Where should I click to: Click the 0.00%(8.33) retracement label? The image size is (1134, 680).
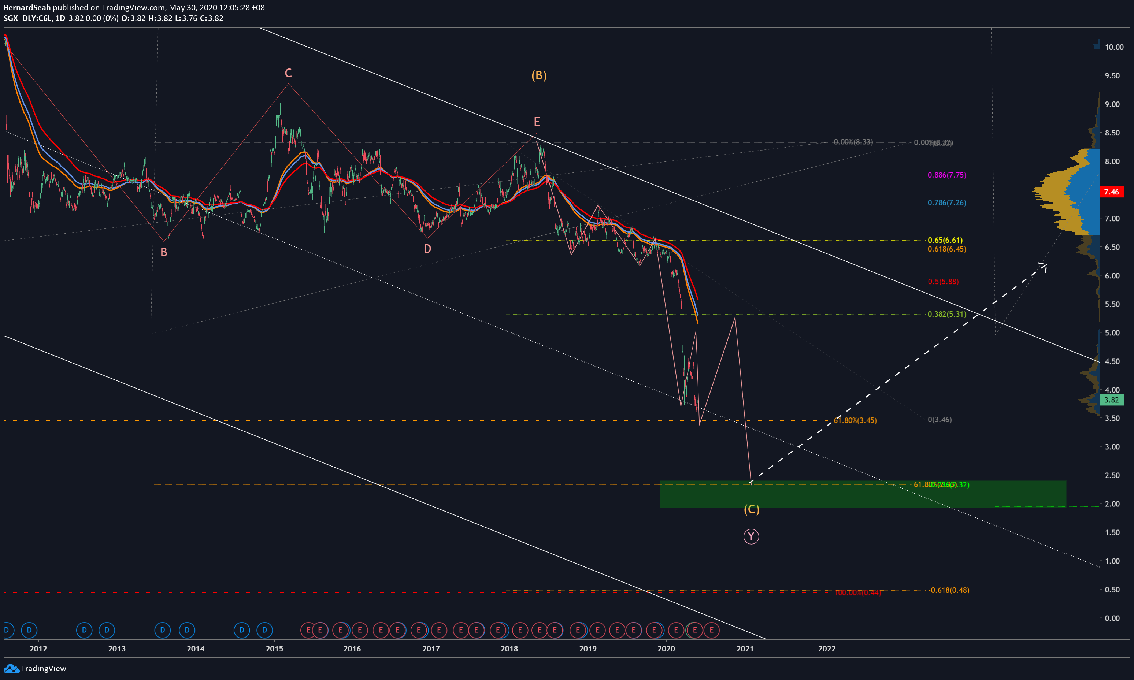[x=853, y=142]
